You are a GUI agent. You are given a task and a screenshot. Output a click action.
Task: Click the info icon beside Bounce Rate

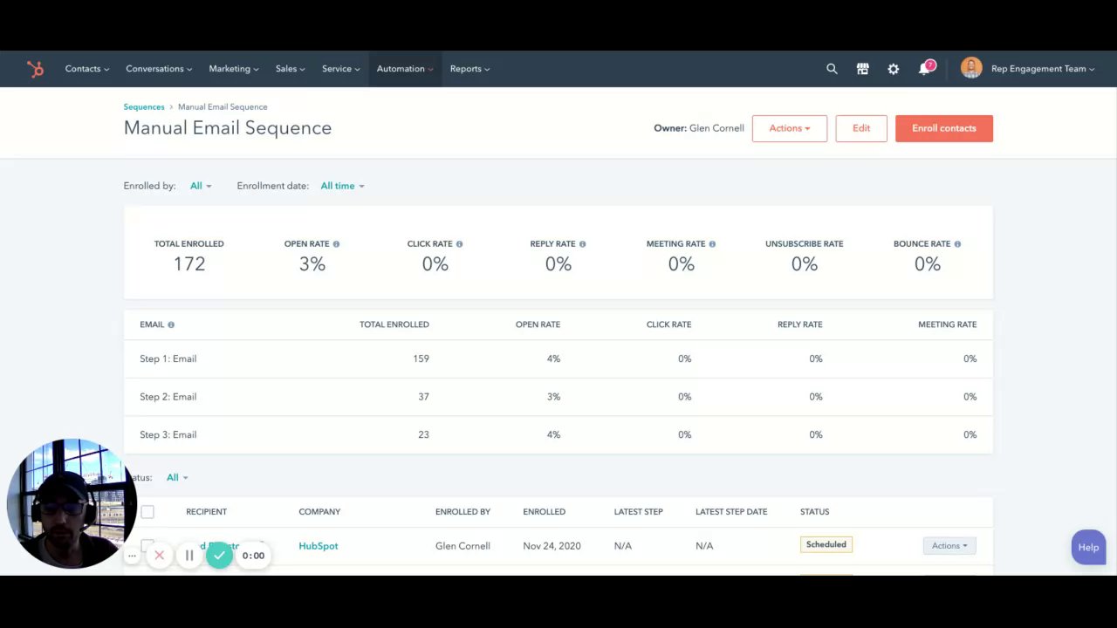tap(957, 244)
